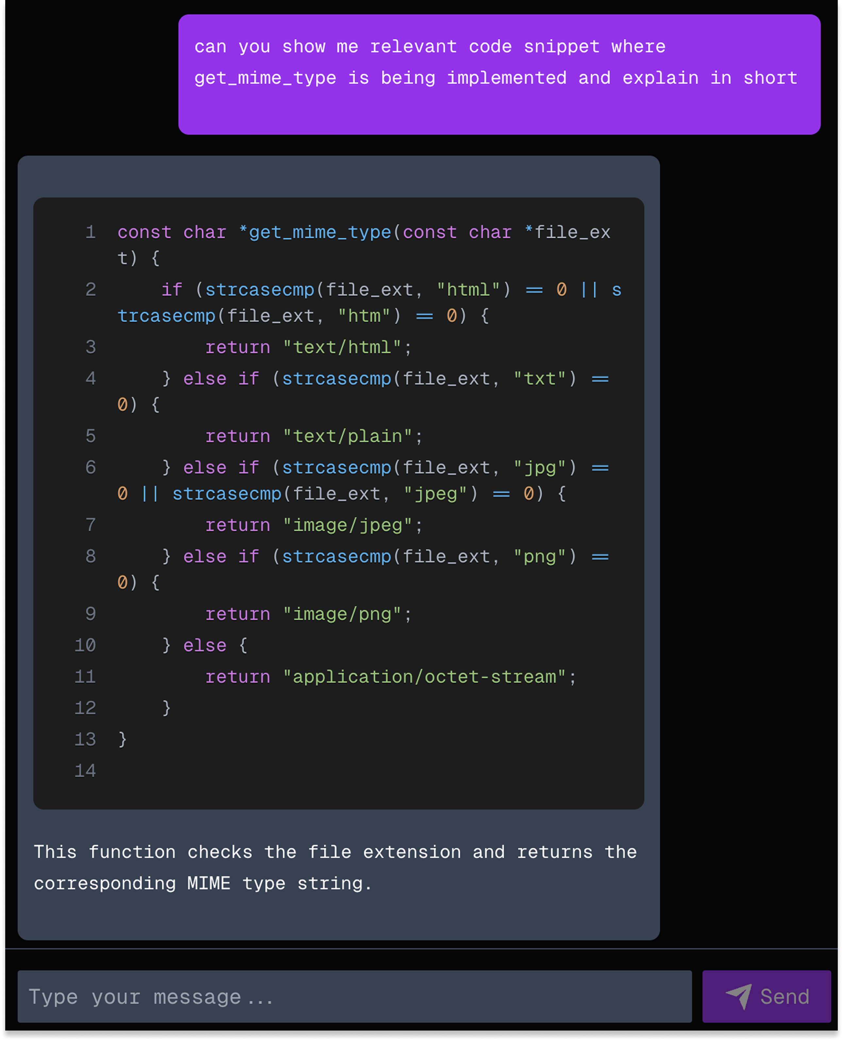Click the purple user message bubble

tap(499, 74)
